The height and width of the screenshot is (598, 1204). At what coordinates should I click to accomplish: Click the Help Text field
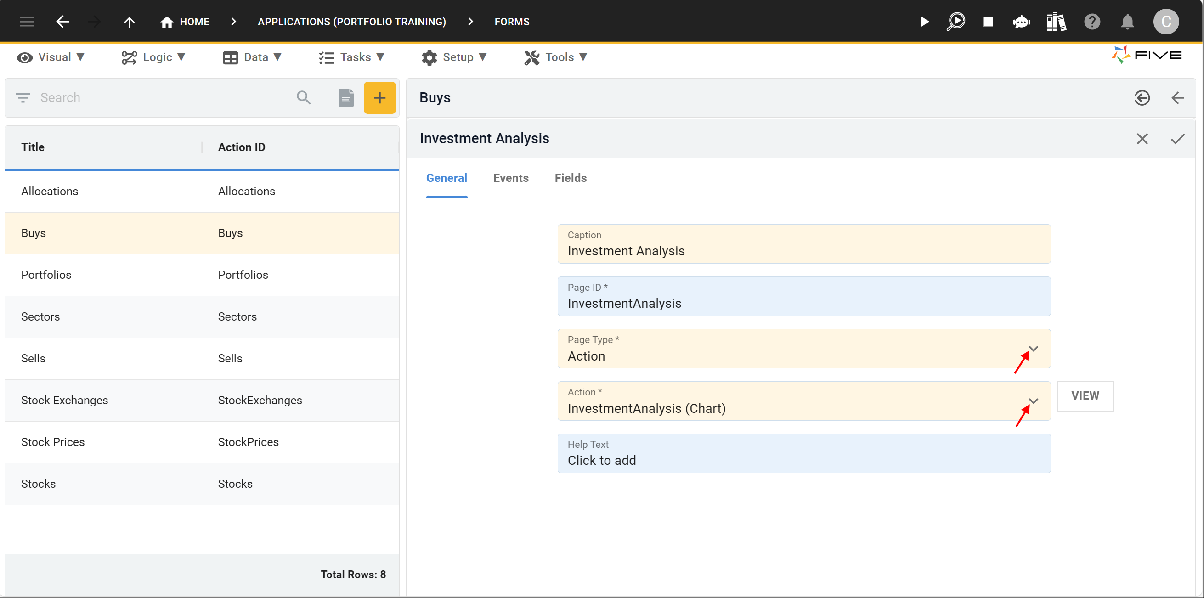pyautogui.click(x=804, y=454)
